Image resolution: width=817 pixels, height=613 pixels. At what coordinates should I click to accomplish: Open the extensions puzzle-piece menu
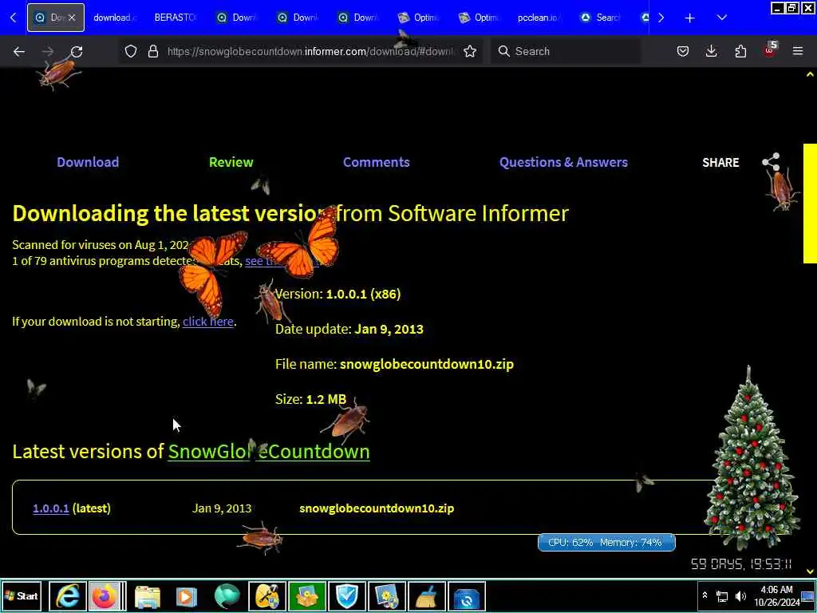pyautogui.click(x=740, y=51)
